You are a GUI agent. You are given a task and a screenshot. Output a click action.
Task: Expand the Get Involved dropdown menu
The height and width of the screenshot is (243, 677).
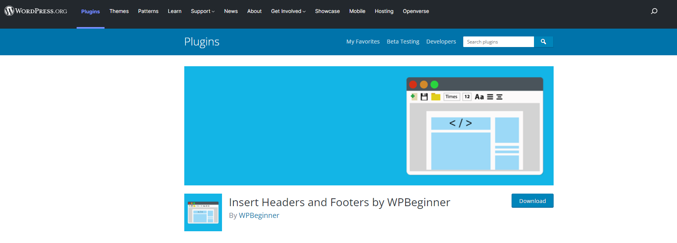(288, 11)
